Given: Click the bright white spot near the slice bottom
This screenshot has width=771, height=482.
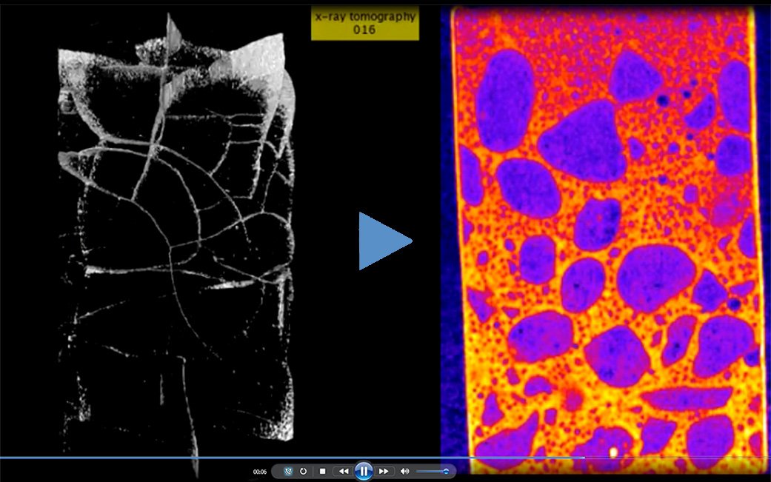Looking at the screenshot, I should [613, 451].
